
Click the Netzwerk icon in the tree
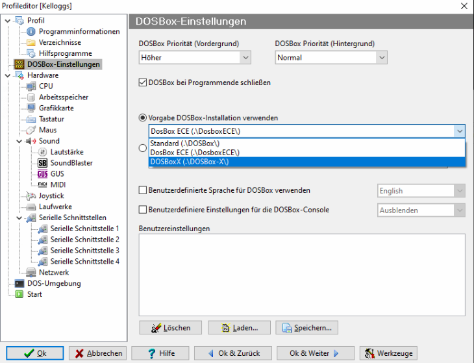tap(31, 273)
